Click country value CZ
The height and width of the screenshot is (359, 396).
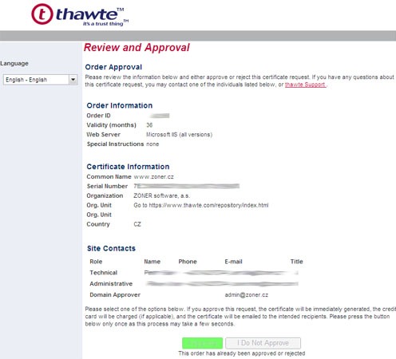point(137,224)
